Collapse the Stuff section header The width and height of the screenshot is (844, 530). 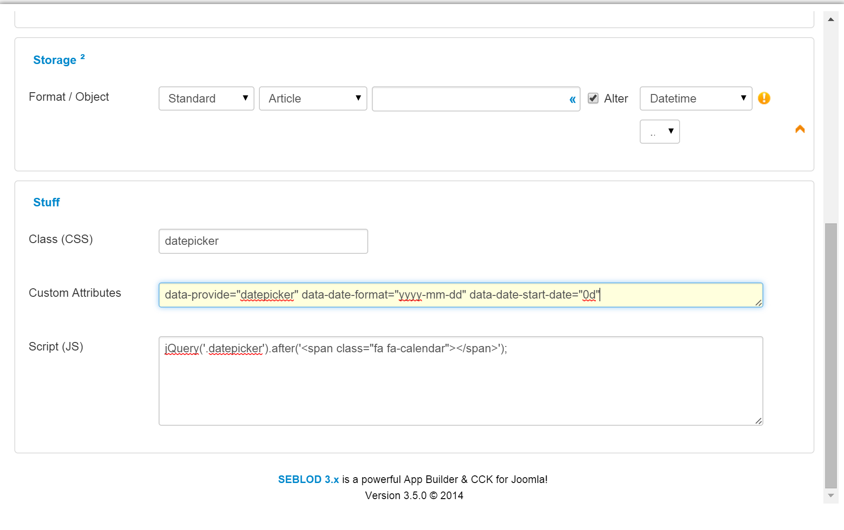tap(46, 202)
